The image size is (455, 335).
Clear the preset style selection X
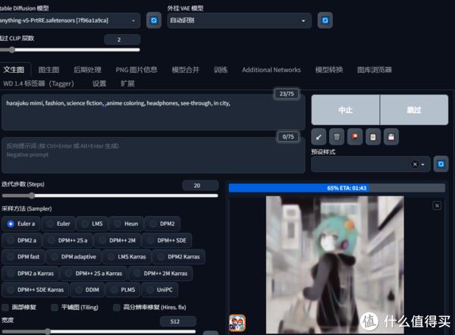coord(415,164)
